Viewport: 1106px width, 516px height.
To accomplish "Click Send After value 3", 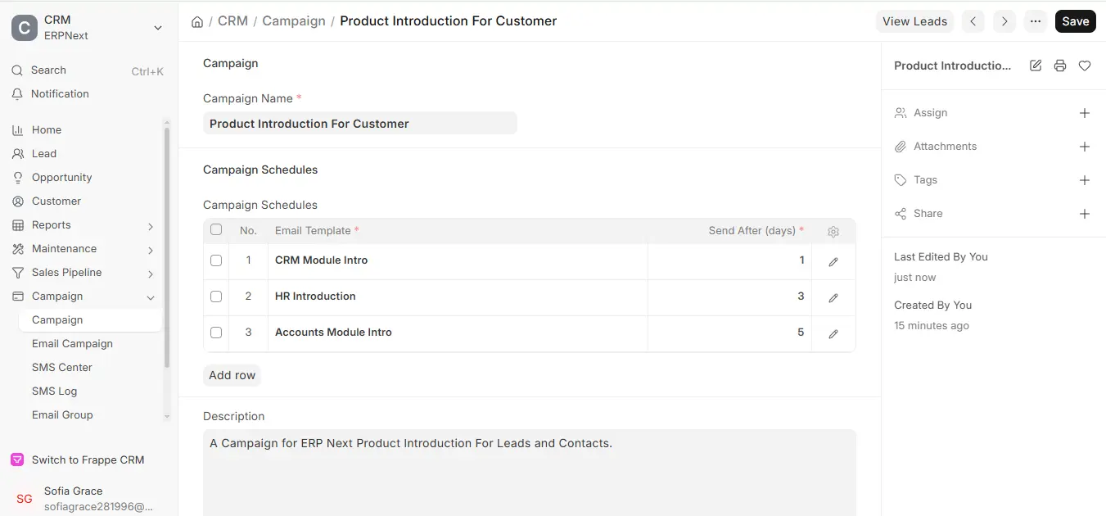I will [729, 296].
